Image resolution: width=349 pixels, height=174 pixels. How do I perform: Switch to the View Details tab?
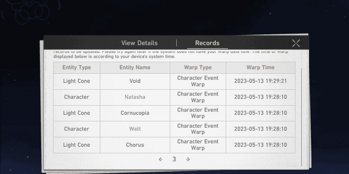click(139, 43)
